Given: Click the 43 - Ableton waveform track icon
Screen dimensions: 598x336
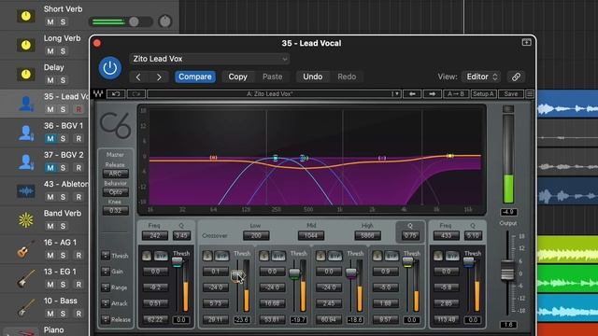Looking at the screenshot, I should click(x=26, y=190).
